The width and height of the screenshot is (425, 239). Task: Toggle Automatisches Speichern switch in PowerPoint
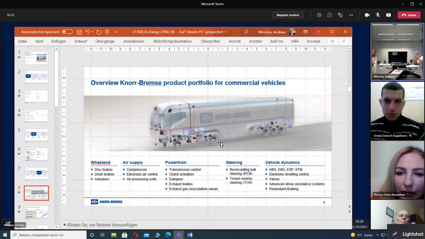pos(67,32)
